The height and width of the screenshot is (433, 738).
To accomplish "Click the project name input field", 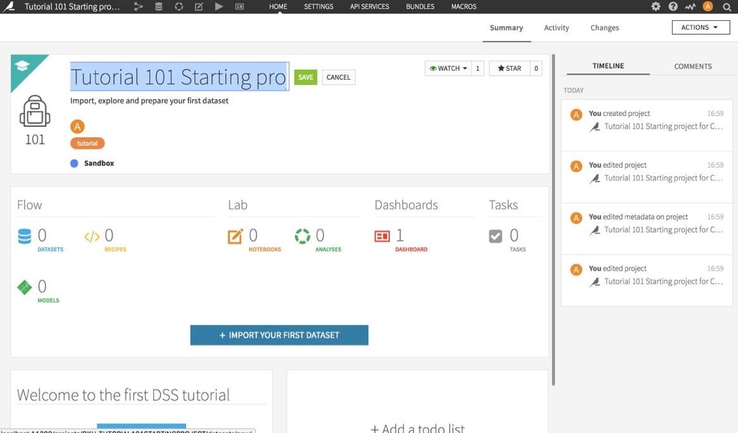I will coord(179,76).
